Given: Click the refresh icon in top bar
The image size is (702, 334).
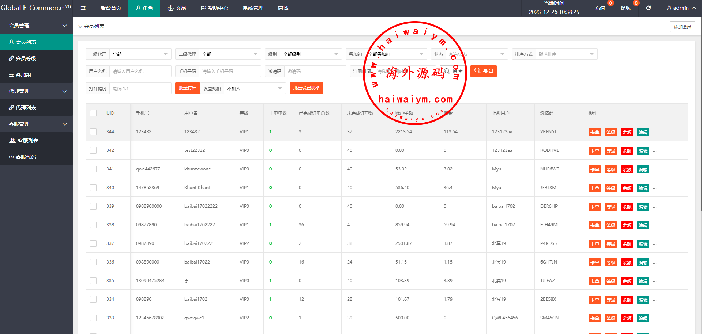Looking at the screenshot, I should coord(648,8).
